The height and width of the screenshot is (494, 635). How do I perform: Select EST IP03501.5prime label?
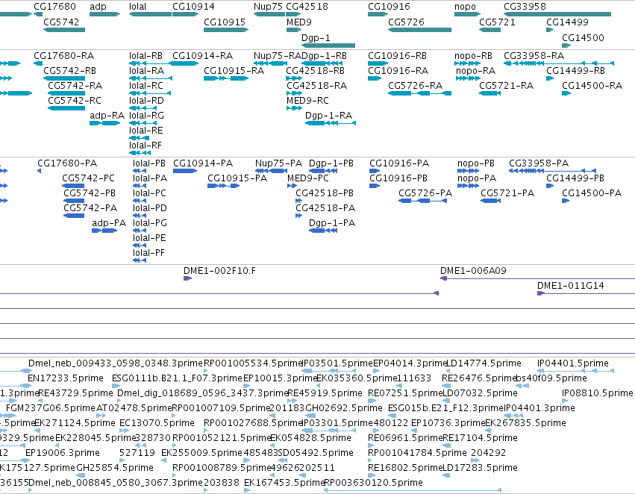(x=337, y=363)
